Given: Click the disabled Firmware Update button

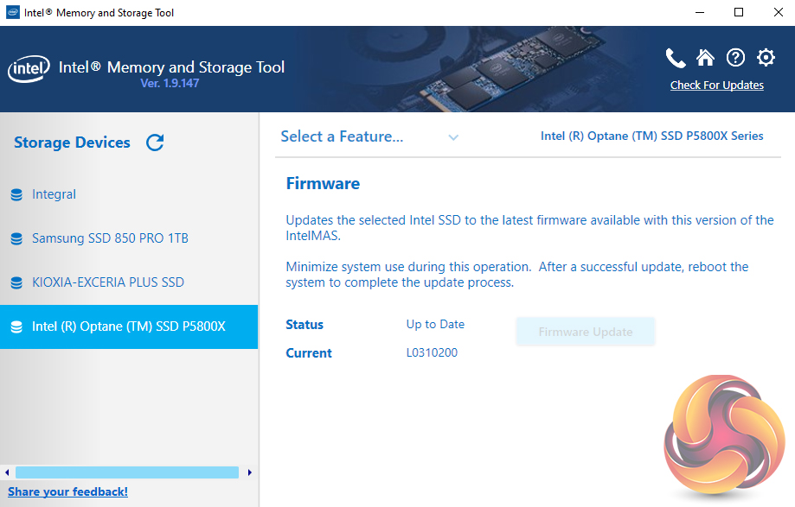Looking at the screenshot, I should [x=586, y=332].
